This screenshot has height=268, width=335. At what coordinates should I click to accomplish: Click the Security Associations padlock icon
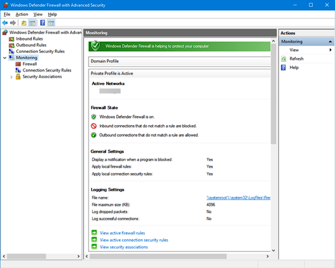(x=18, y=77)
